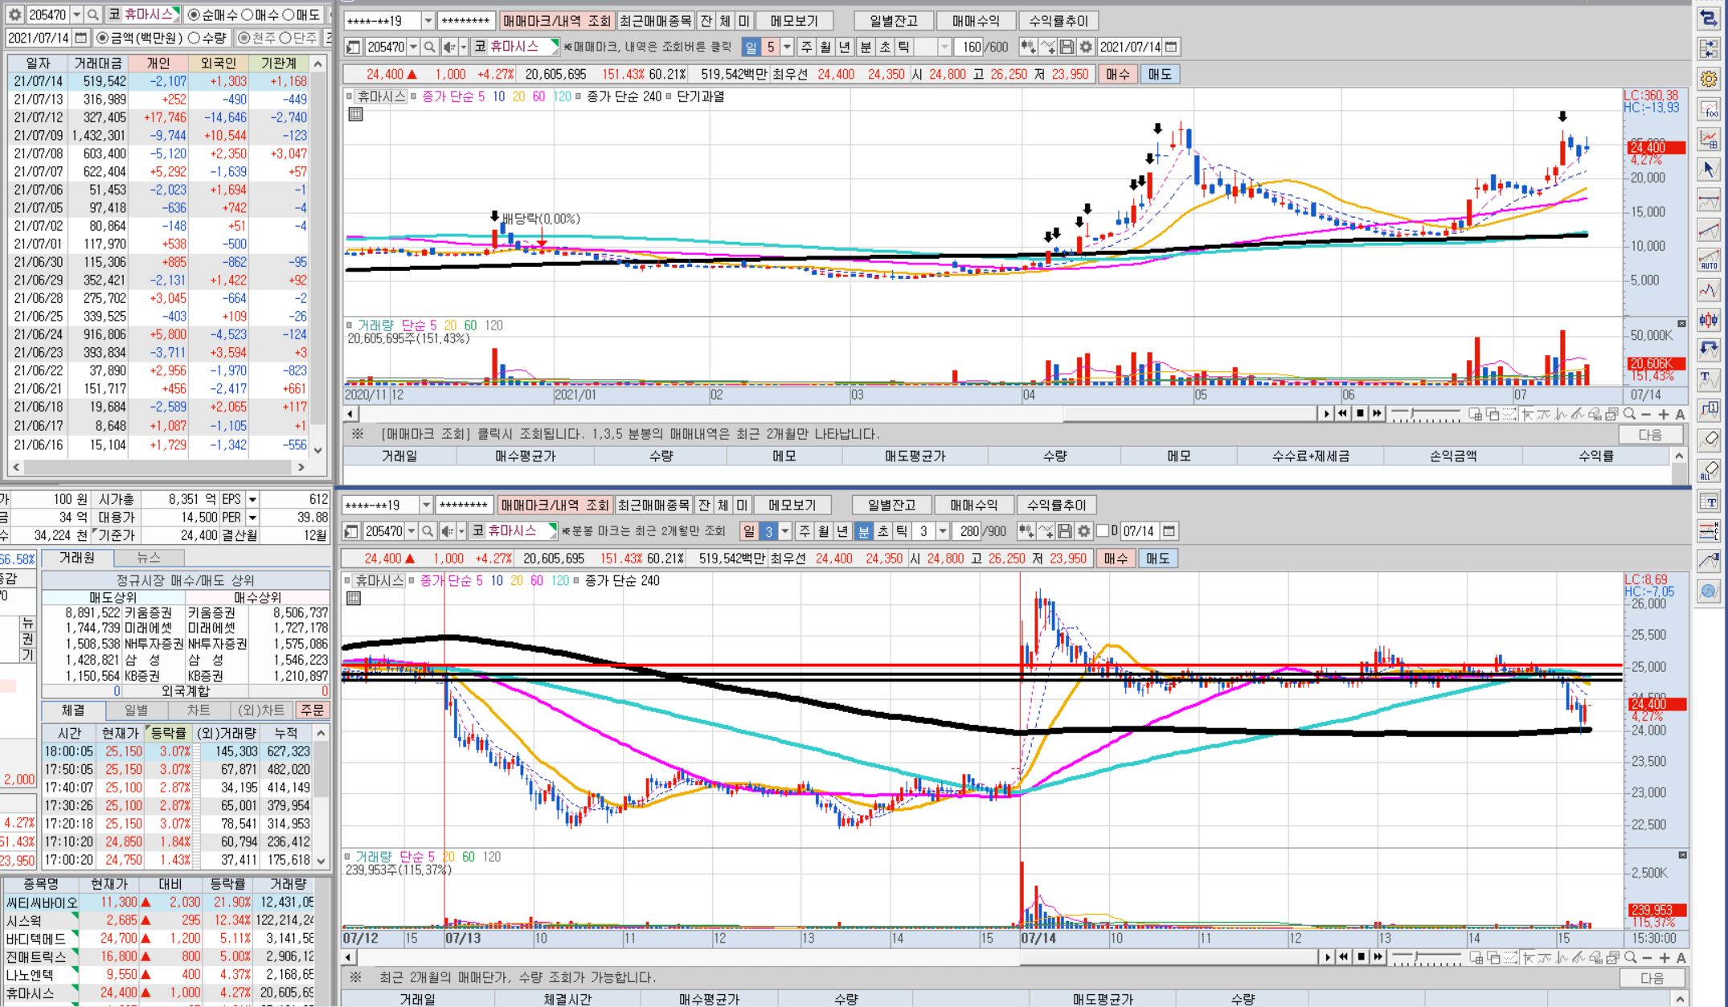Click 메모보기 button in upper panel
This screenshot has height=1007, width=1728.
click(x=793, y=21)
